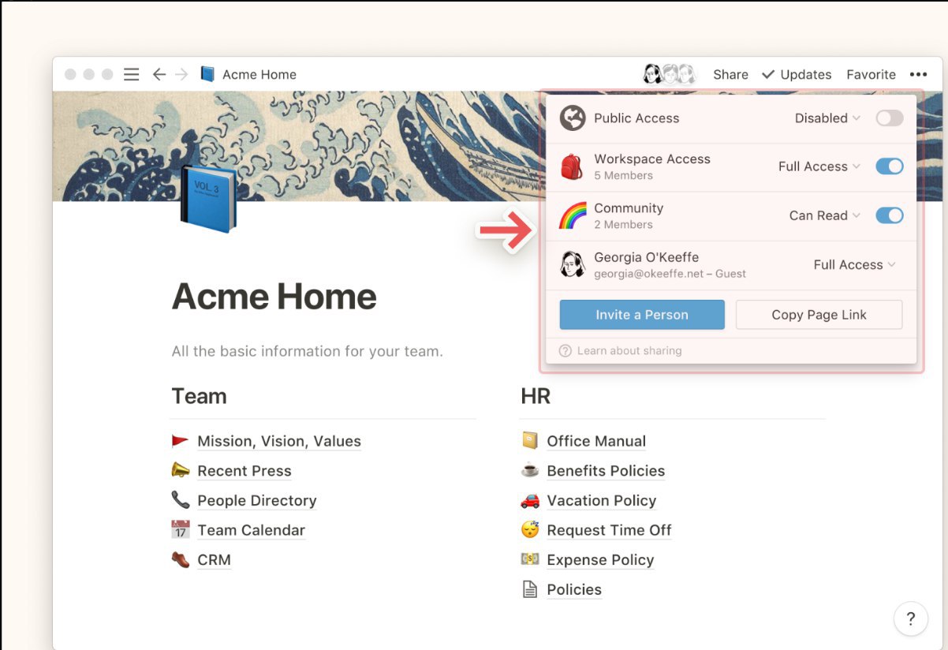
Task: Click the 'All the basic information' description text
Action: pyautogui.click(x=307, y=351)
